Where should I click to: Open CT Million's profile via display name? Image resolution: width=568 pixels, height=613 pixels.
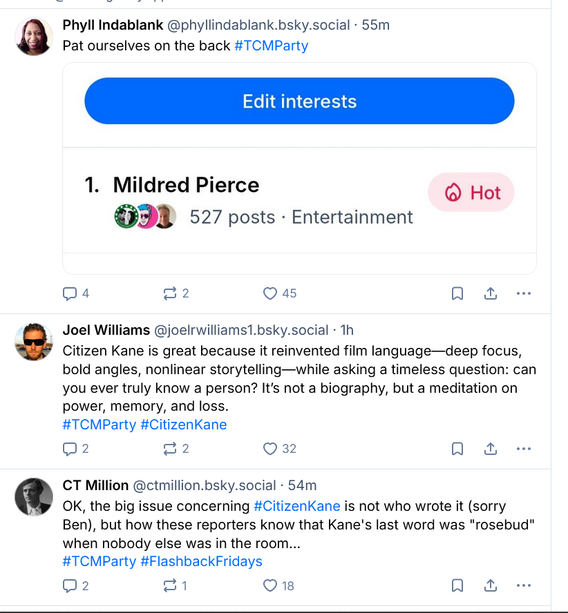95,485
